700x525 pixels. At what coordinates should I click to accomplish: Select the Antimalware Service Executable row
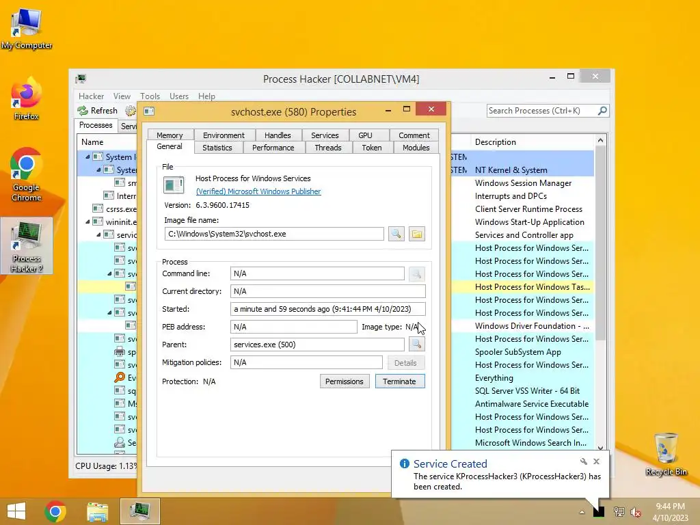(532, 403)
